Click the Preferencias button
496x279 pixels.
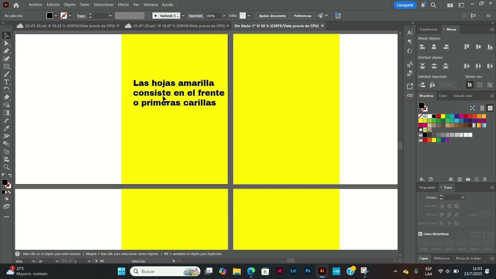tap(303, 16)
